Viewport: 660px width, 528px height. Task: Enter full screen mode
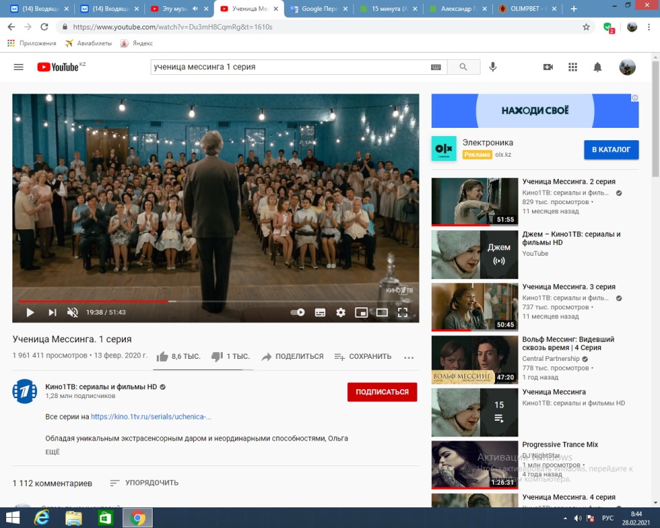tap(403, 312)
